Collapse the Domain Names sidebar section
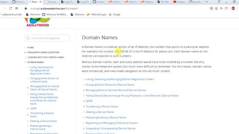This screenshot has width=239, height=134. 25,62
